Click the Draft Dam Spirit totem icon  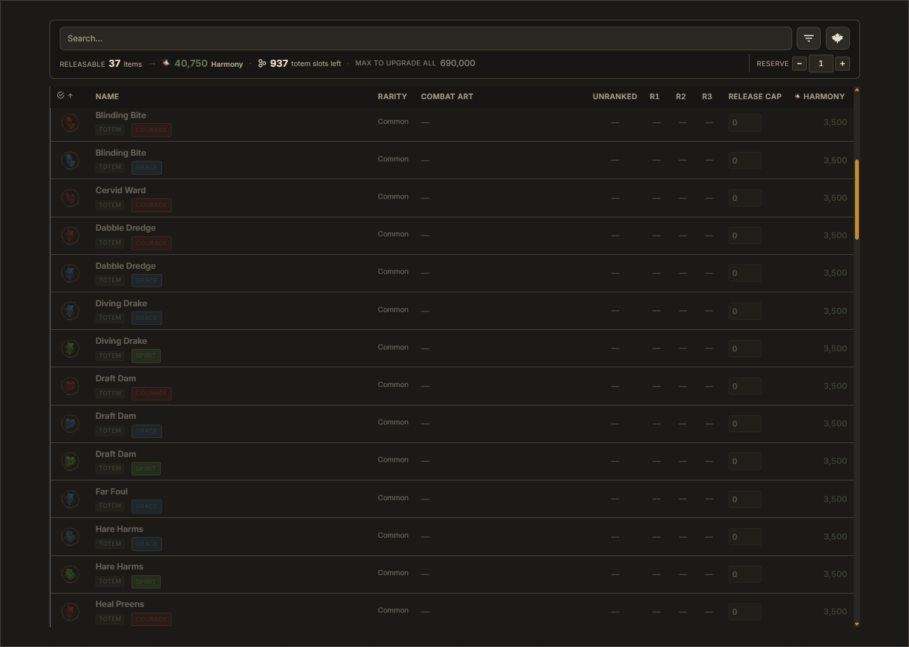point(71,461)
